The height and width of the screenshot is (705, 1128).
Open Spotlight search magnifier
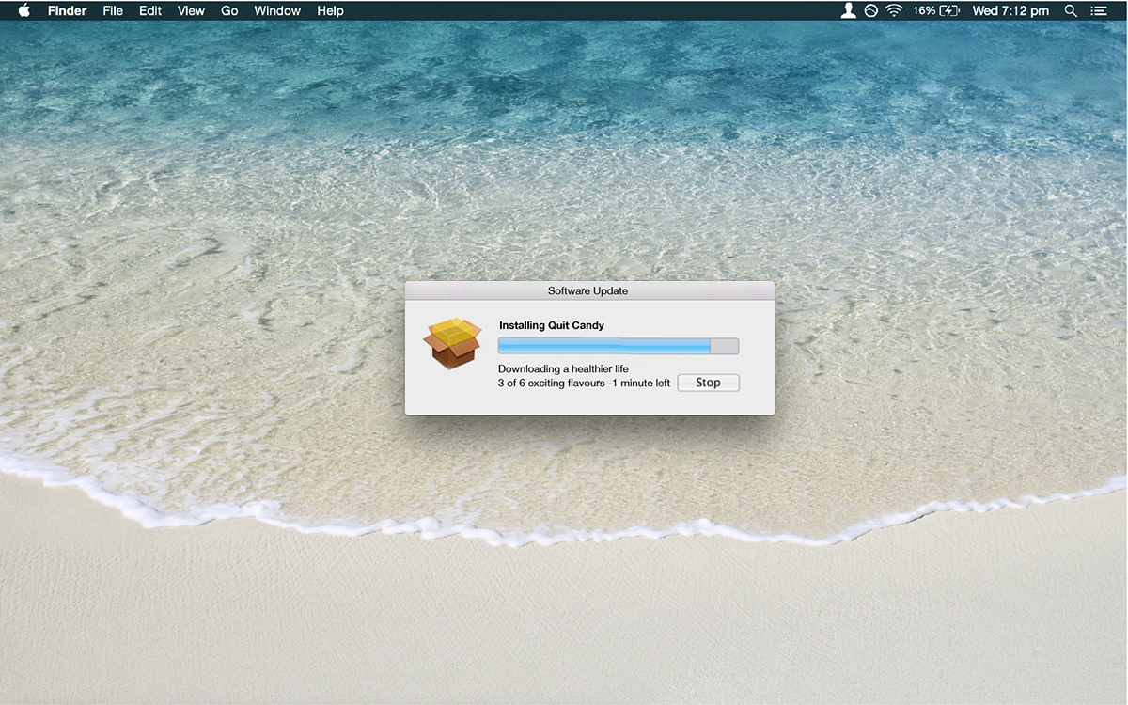coord(1071,11)
